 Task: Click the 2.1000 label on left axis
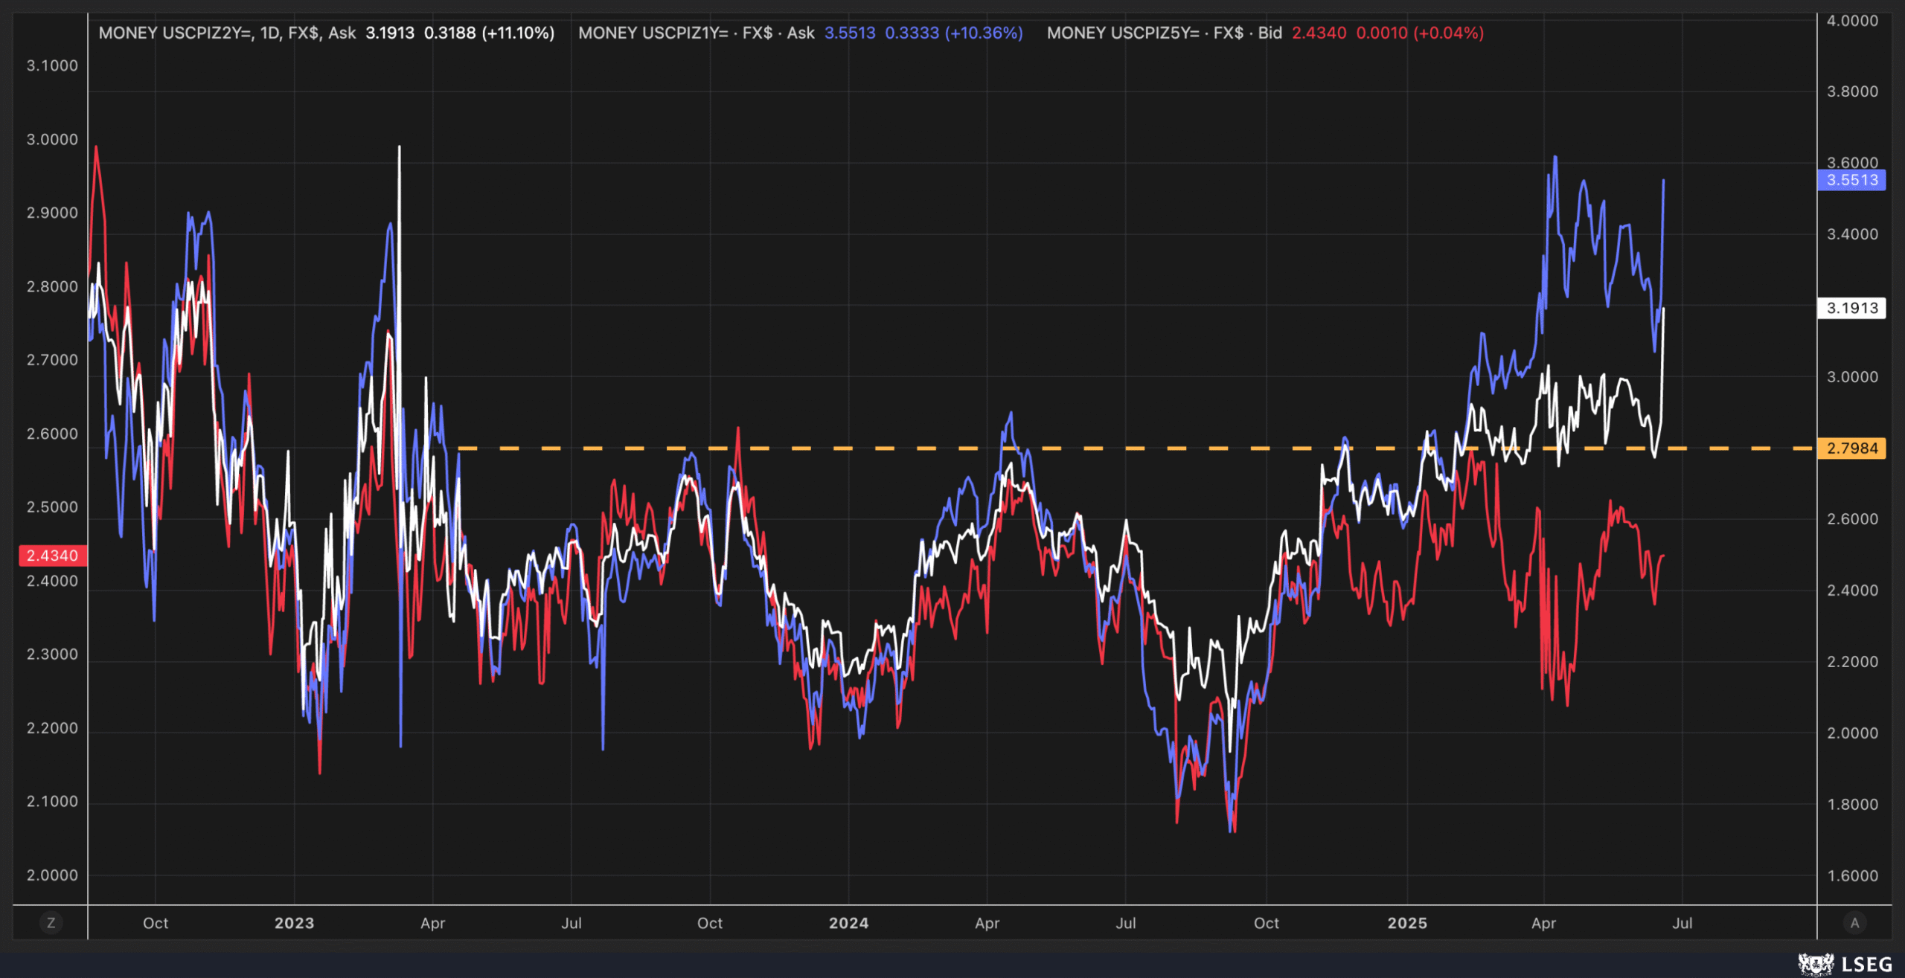pos(52,802)
